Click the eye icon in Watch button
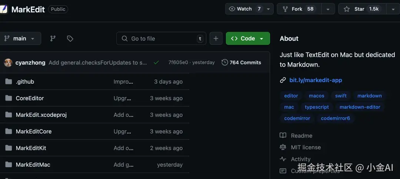 pyautogui.click(x=232, y=9)
